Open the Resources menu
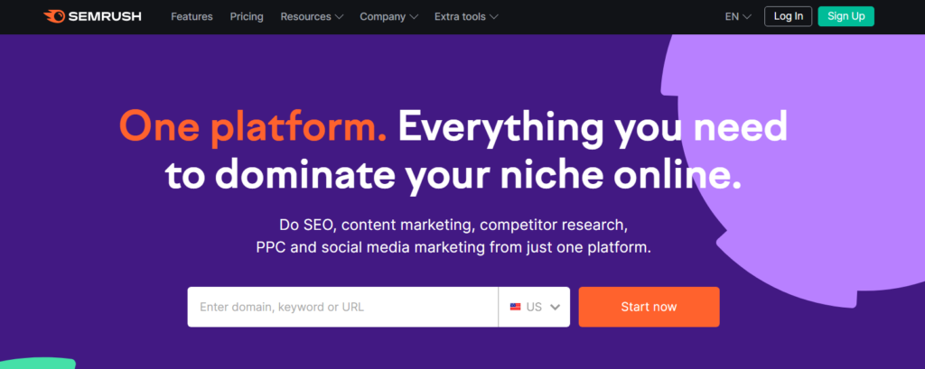 pyautogui.click(x=305, y=16)
